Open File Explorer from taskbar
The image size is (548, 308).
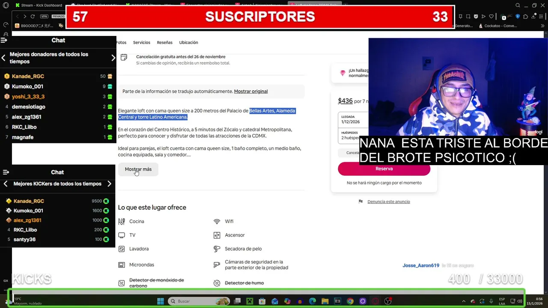click(325, 301)
